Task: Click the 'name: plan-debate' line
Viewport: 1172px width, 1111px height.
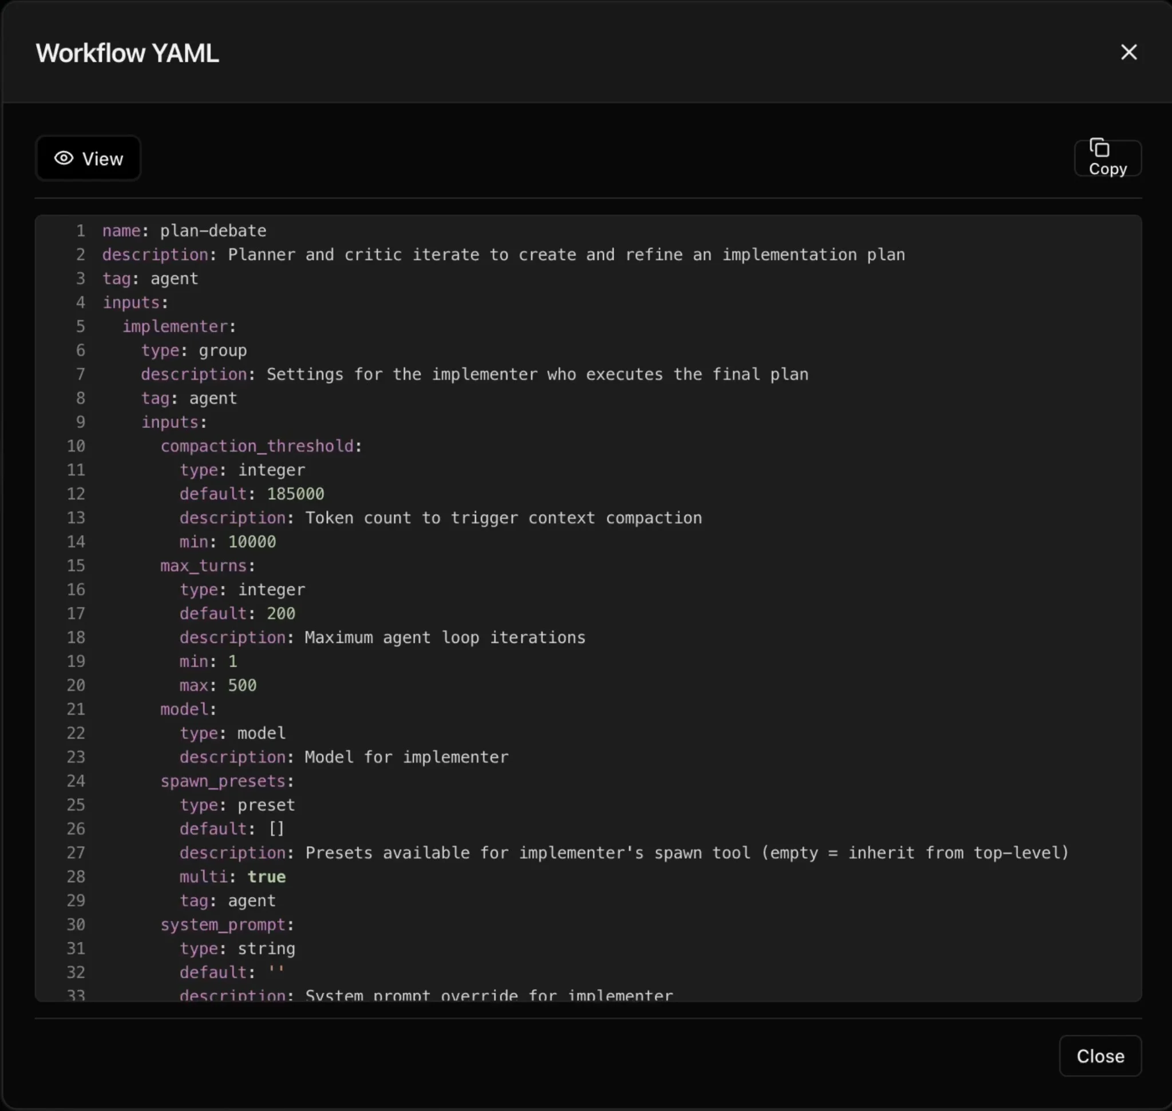Action: (184, 231)
